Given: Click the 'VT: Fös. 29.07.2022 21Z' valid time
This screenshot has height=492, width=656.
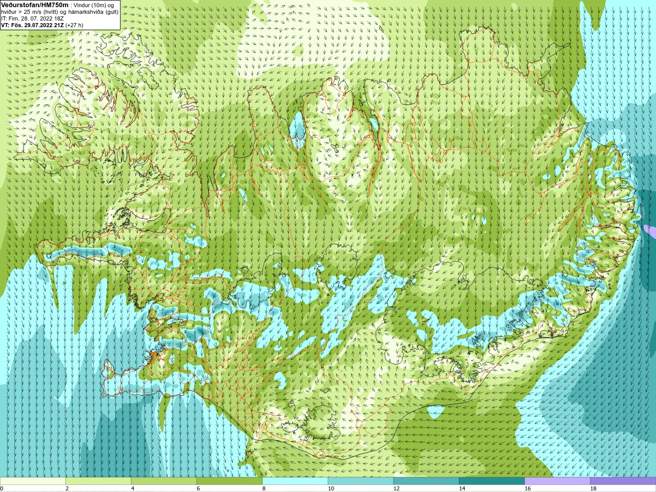Looking at the screenshot, I should [33, 25].
